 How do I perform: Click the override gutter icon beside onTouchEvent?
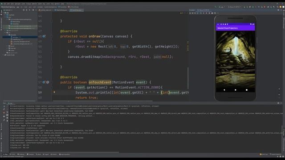[44, 82]
